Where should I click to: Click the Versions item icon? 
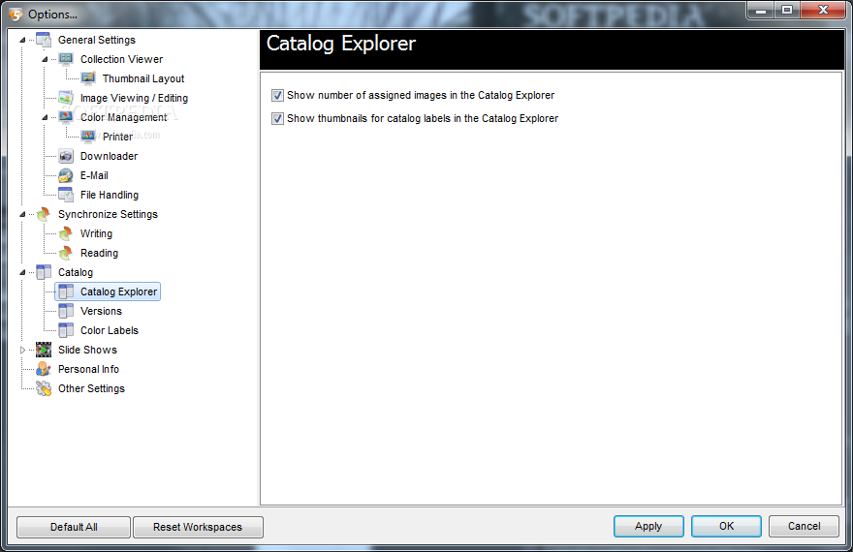(x=66, y=311)
